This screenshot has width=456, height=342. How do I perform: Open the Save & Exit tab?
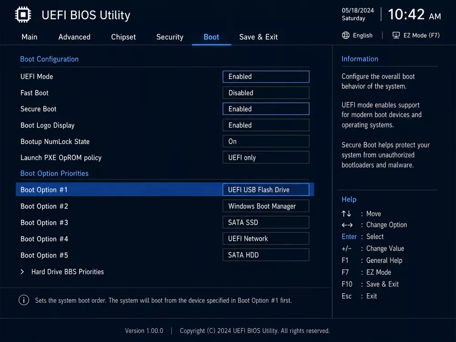[258, 37]
